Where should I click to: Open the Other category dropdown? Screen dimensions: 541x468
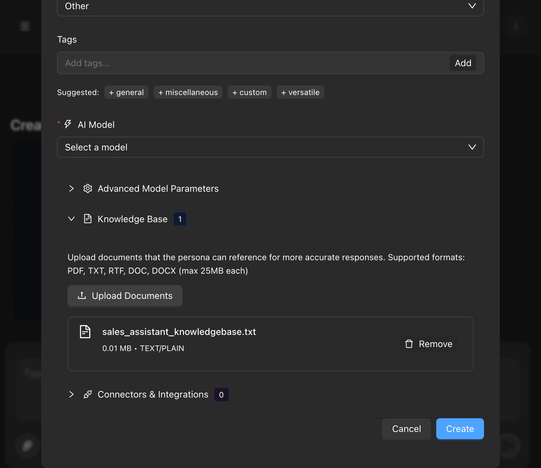270,6
